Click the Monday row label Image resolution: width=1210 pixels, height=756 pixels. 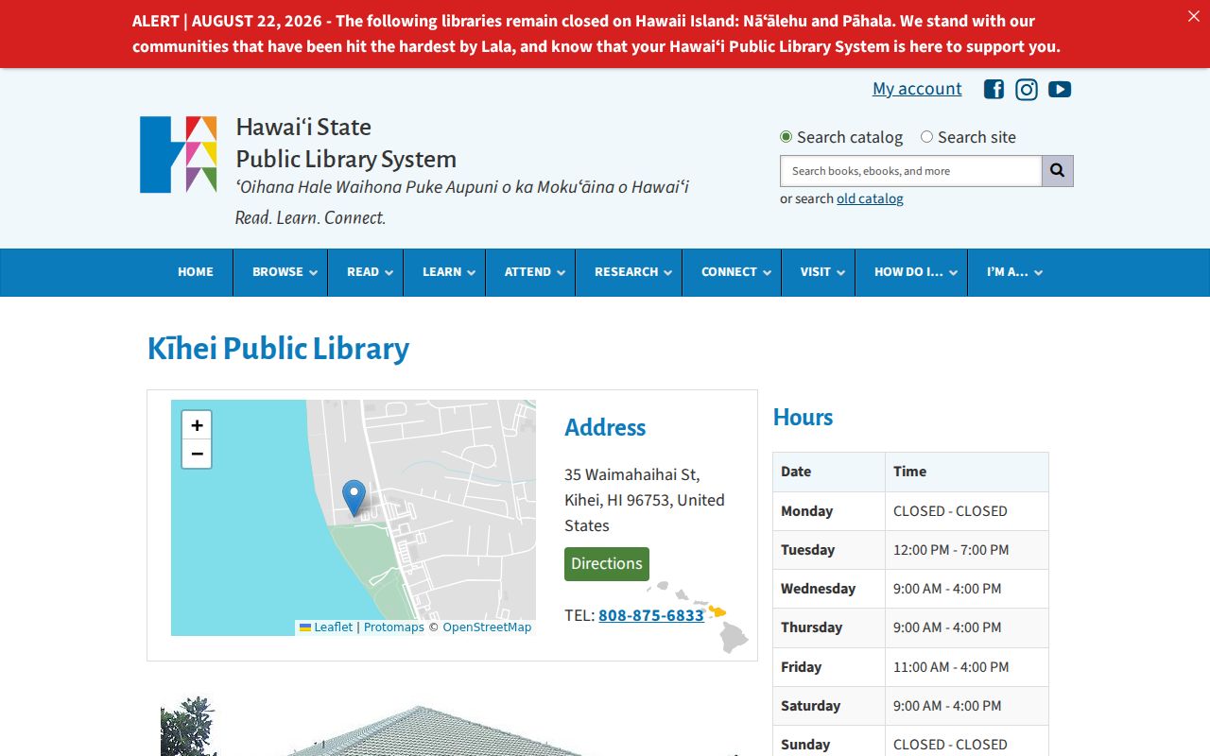click(807, 511)
